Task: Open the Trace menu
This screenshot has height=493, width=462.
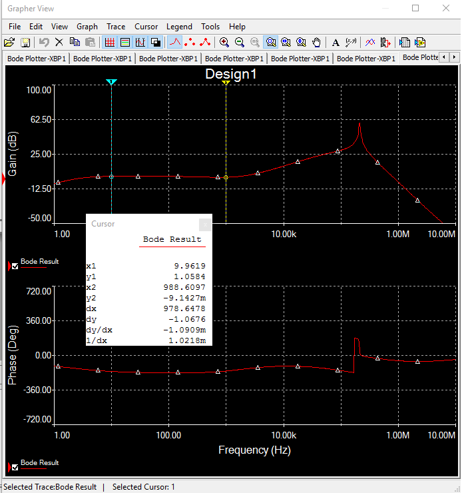Action: tap(116, 27)
